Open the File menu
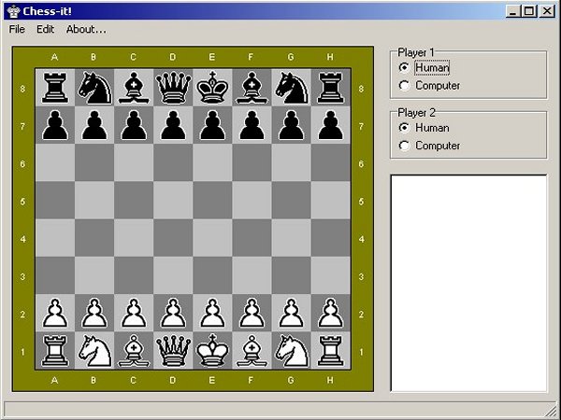561x420 pixels. [17, 29]
